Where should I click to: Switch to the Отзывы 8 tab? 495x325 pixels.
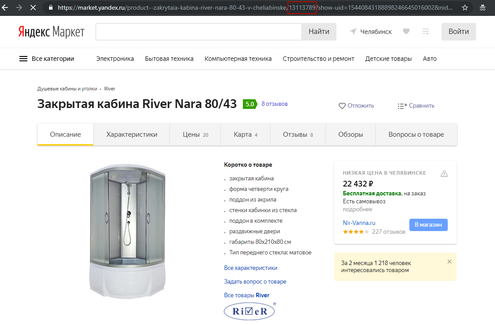298,134
